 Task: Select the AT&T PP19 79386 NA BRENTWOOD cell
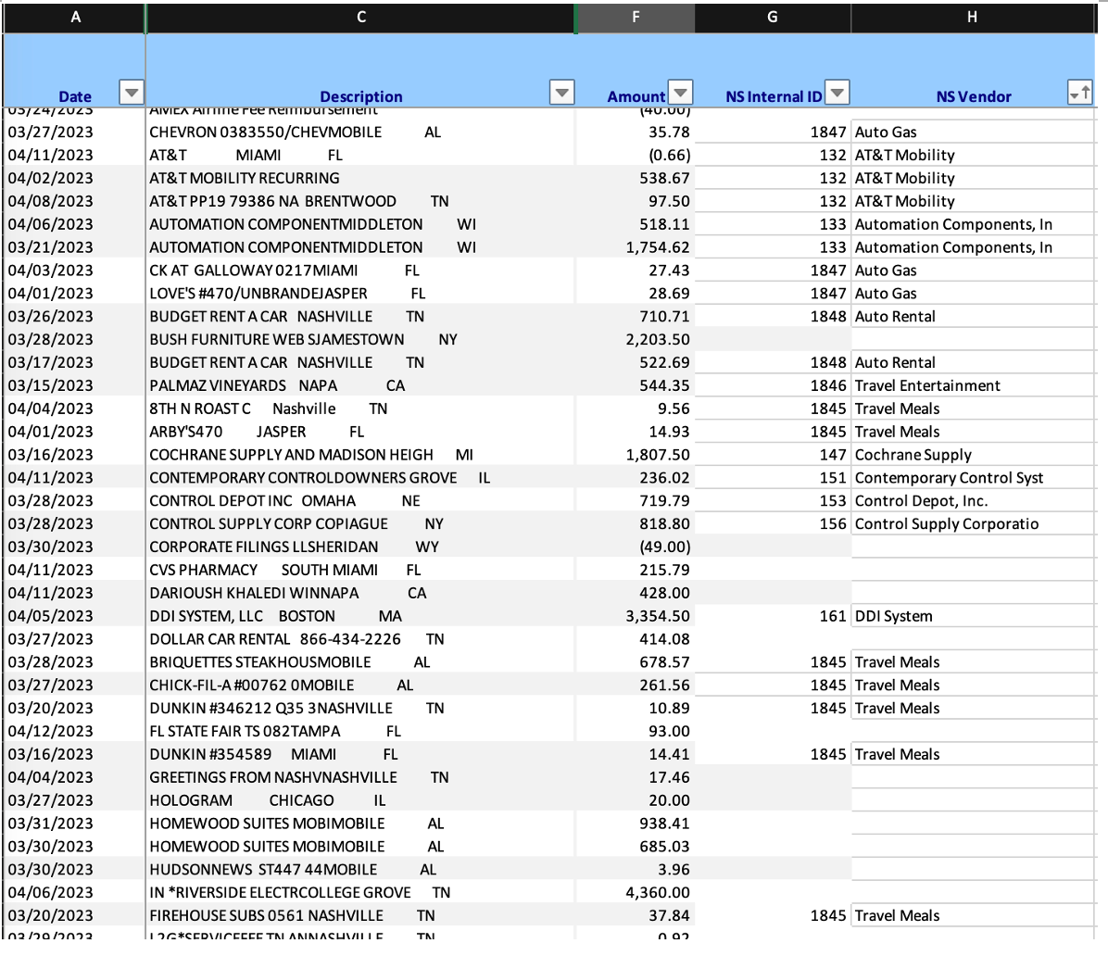pyautogui.click(x=361, y=201)
